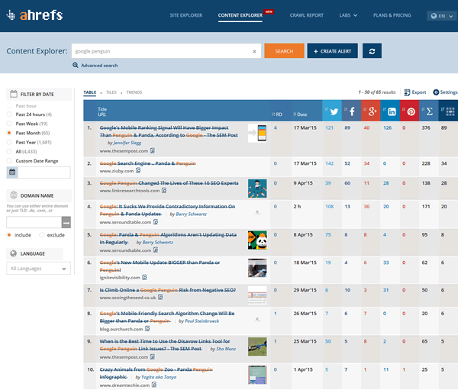
Task: Sort by Facebook shares column icon
Action: pos(352,111)
